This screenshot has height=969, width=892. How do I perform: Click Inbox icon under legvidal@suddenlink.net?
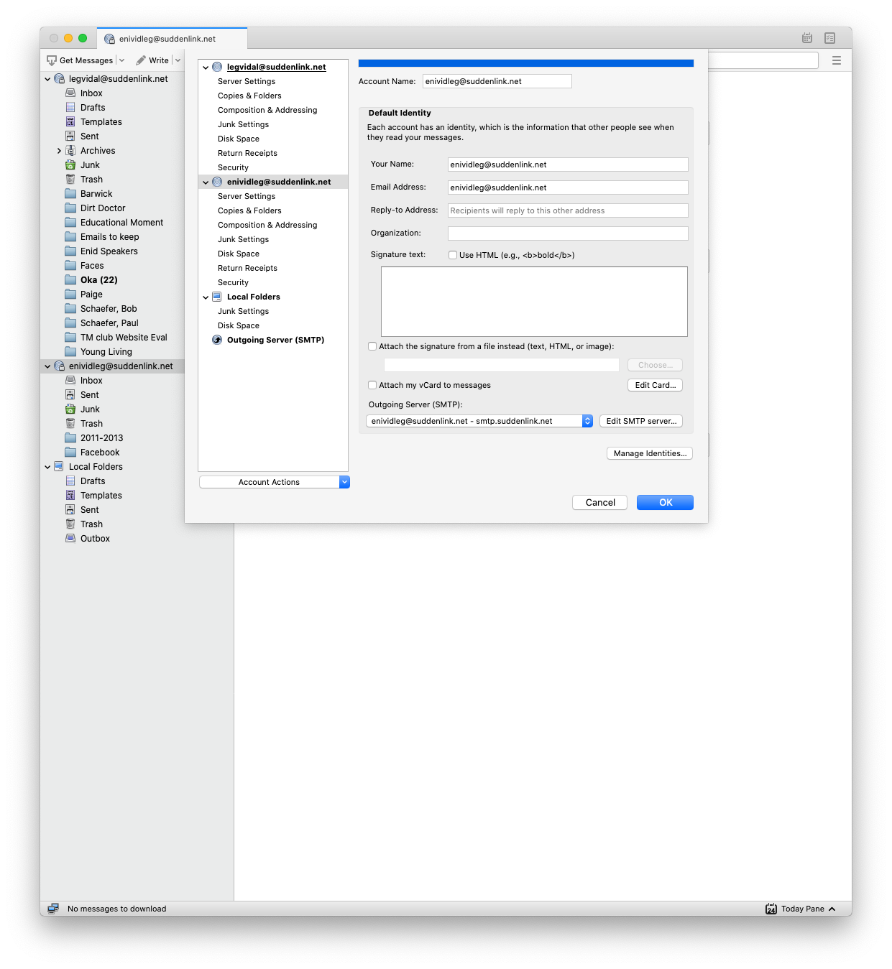pyautogui.click(x=70, y=93)
